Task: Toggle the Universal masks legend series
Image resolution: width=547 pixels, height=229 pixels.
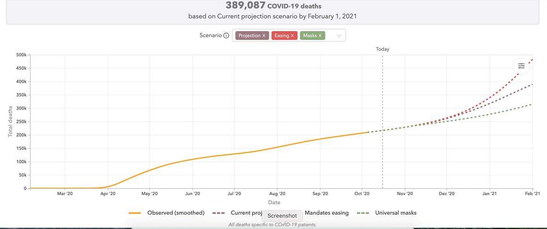Action: (x=395, y=213)
